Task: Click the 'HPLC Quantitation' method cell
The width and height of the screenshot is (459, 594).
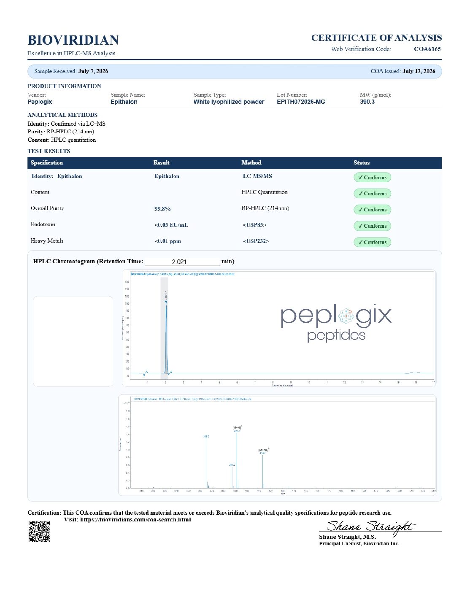Action: click(265, 192)
